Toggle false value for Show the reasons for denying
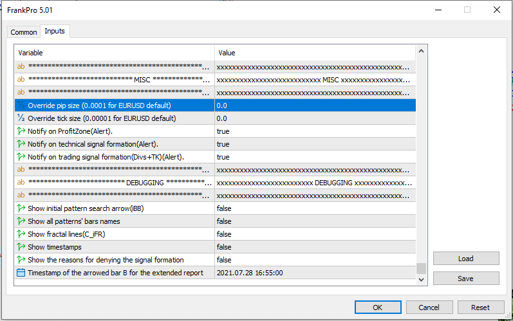Image resolution: width=513 pixels, height=321 pixels. point(314,260)
